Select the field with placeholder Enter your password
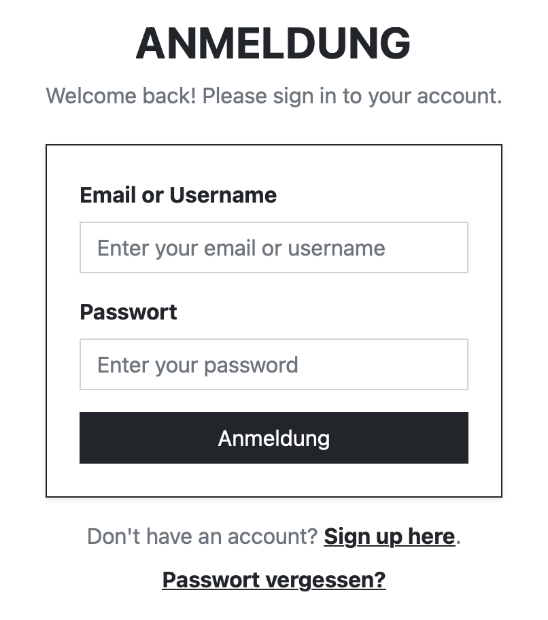548x620 pixels. tap(273, 364)
